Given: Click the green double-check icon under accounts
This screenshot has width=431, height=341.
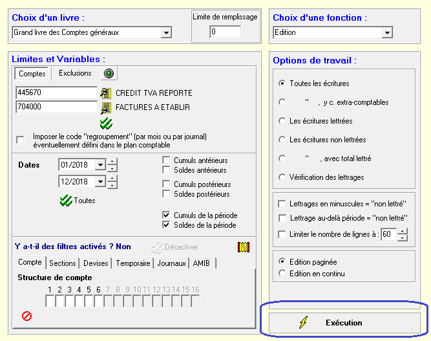Looking at the screenshot, I should tap(106, 123).
